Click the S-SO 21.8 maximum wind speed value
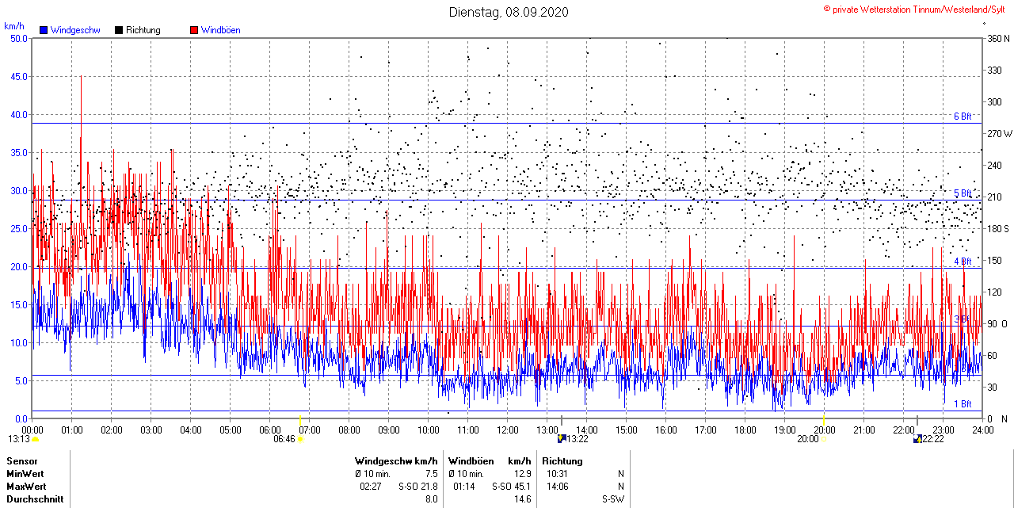1014x508 pixels. point(417,487)
